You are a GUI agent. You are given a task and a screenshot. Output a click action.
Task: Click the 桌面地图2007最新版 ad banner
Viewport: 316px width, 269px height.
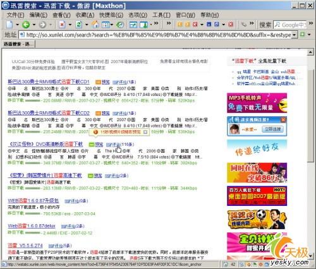click(x=257, y=196)
